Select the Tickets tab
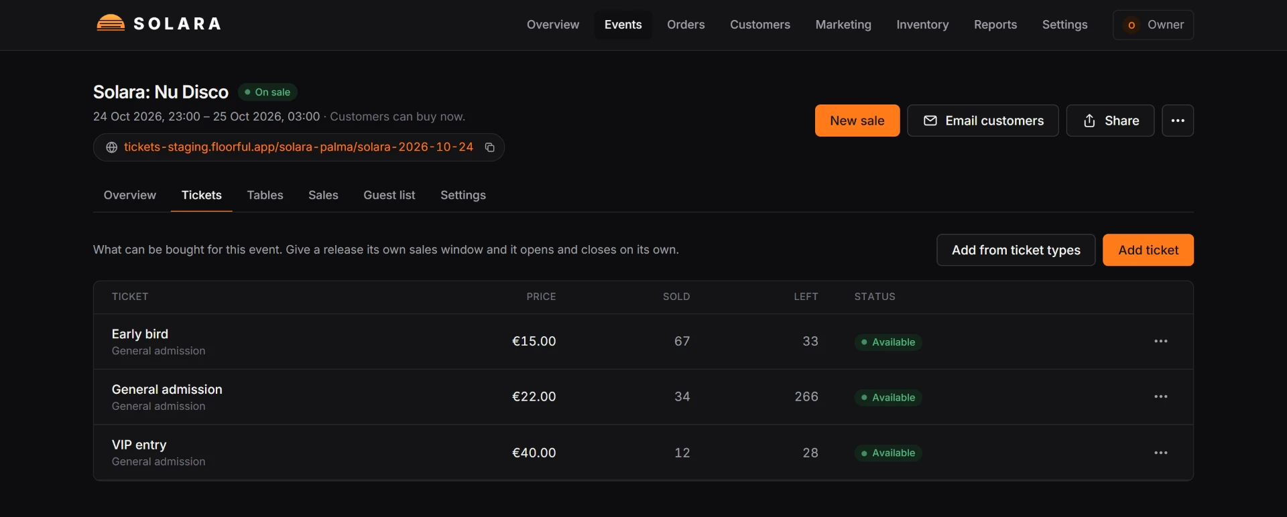 click(x=201, y=195)
